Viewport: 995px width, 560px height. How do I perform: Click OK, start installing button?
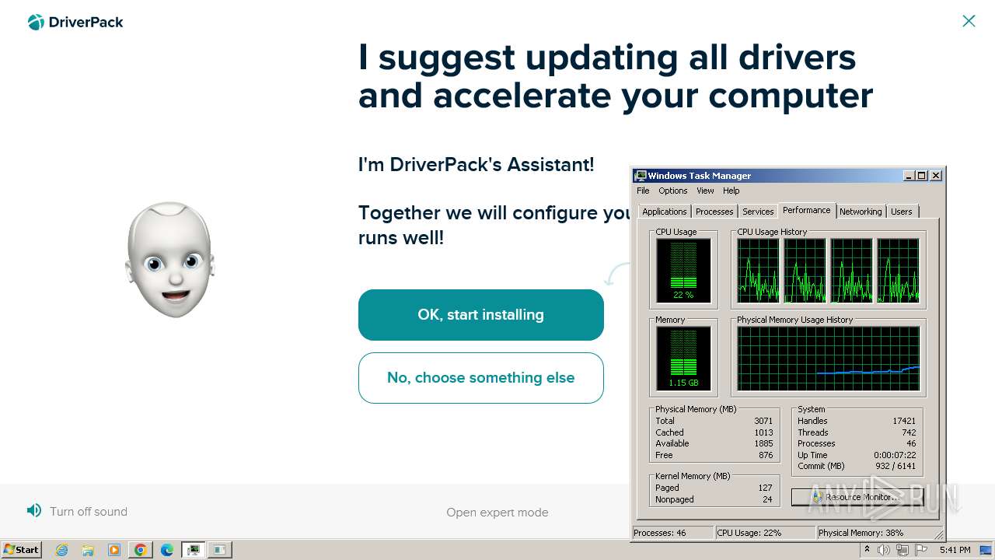point(481,315)
